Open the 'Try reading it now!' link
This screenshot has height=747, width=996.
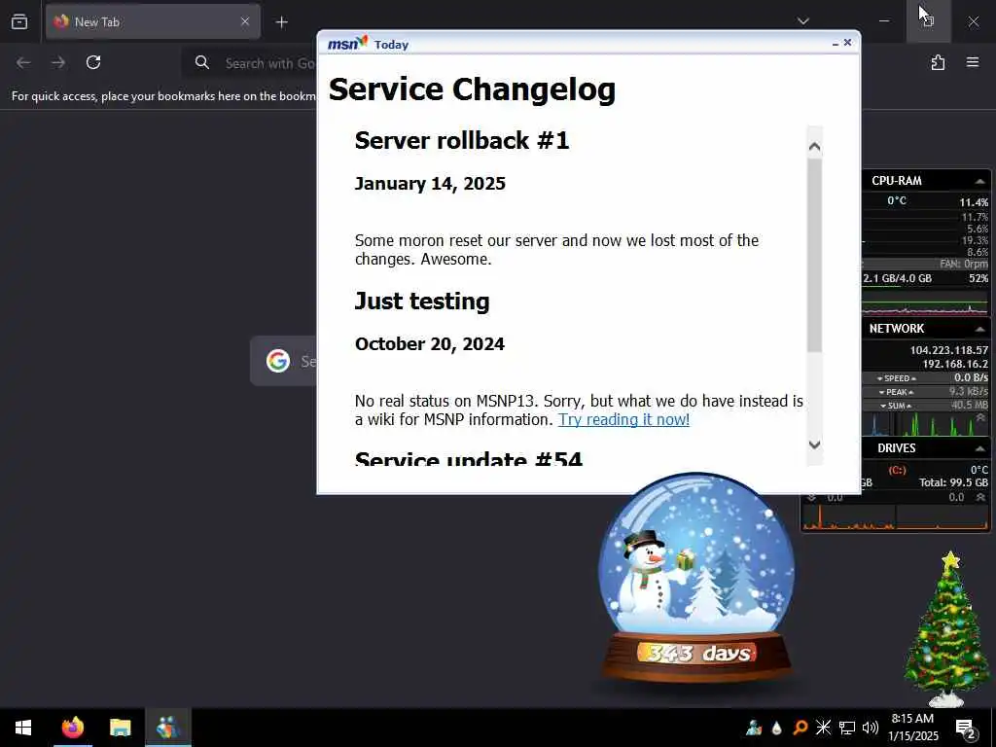623,420
